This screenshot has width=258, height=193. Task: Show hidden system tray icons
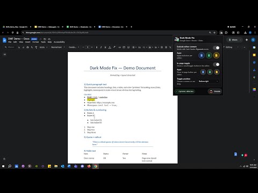240,166
